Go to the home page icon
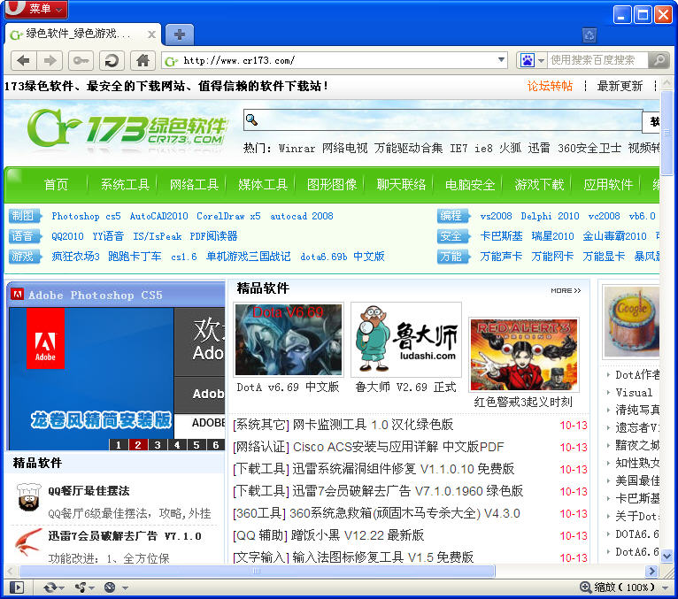 [x=143, y=60]
